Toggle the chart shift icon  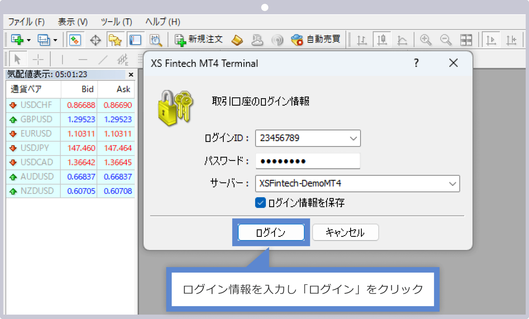[511, 40]
